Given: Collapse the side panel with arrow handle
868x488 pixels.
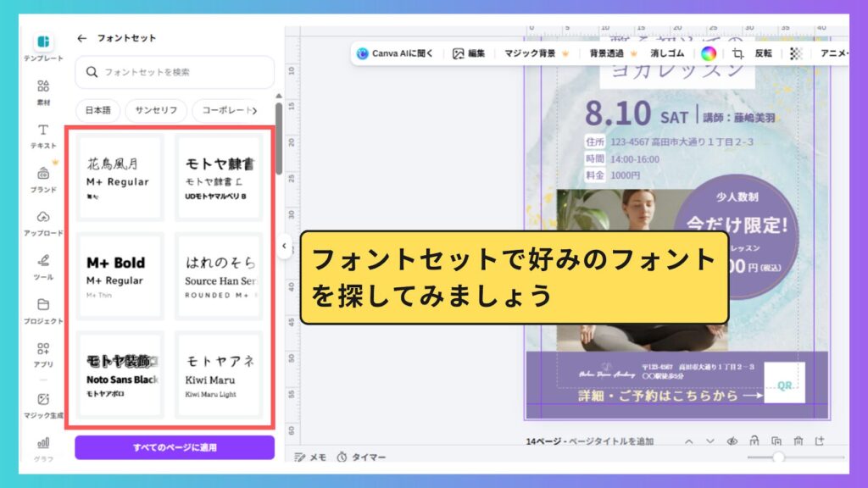Looking at the screenshot, I should point(284,246).
